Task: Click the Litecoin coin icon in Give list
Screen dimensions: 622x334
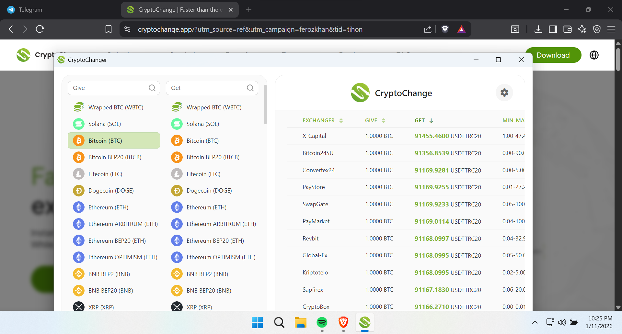Action: pos(79,174)
